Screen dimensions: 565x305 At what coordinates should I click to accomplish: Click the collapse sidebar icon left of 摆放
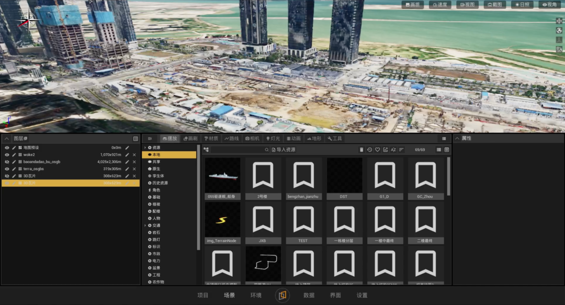pyautogui.click(x=150, y=139)
